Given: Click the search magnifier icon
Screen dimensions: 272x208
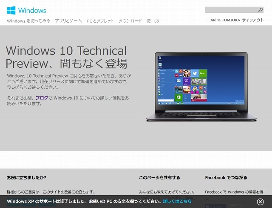Looking at the screenshot, I should [x=261, y=10].
